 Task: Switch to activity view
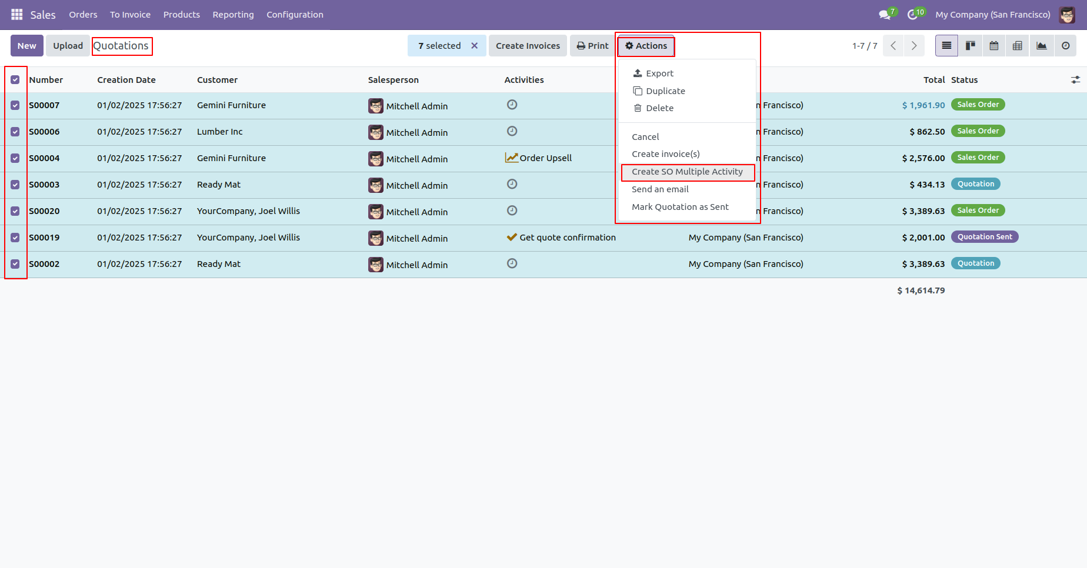click(1065, 46)
